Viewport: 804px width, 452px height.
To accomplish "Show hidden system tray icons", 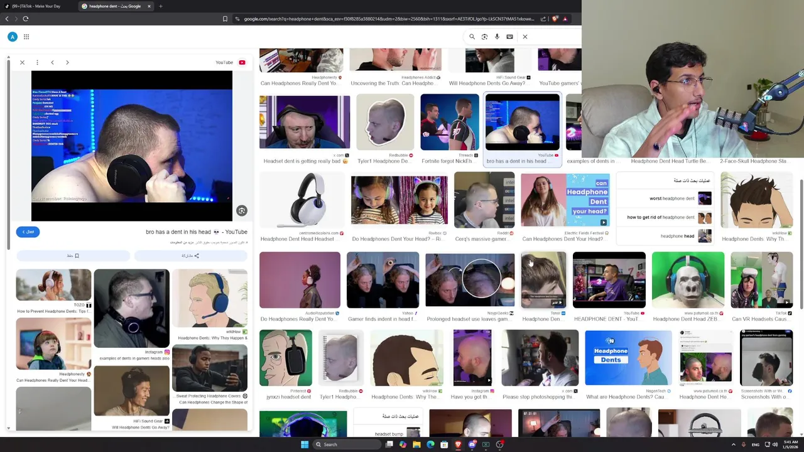I will coord(733,444).
